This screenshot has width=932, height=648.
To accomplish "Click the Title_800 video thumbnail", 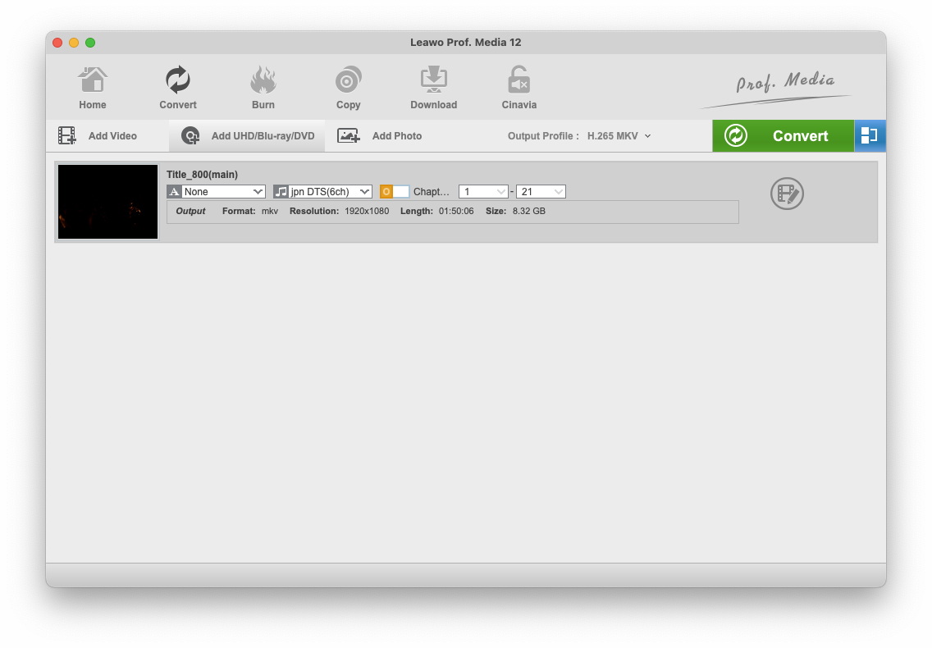I will (x=107, y=202).
